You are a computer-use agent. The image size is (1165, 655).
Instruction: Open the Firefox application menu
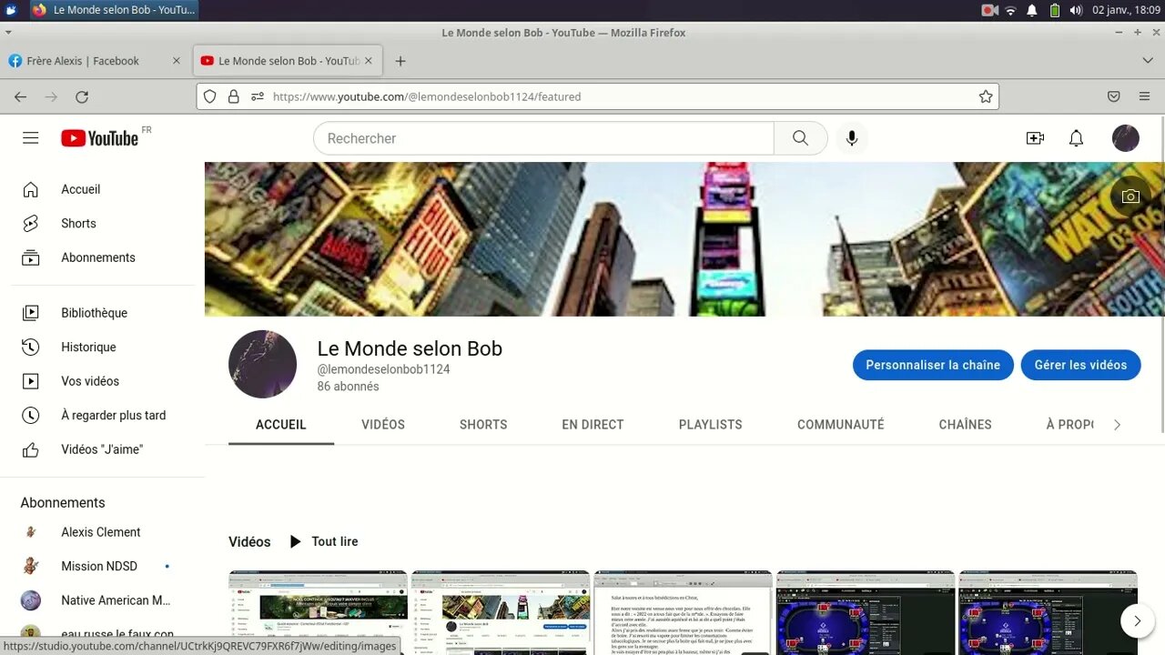point(1144,96)
